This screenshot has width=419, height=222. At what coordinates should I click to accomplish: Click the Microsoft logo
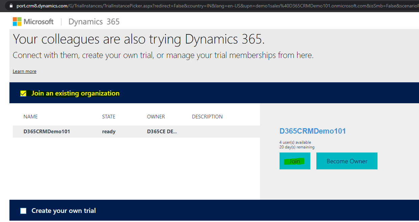(33, 22)
